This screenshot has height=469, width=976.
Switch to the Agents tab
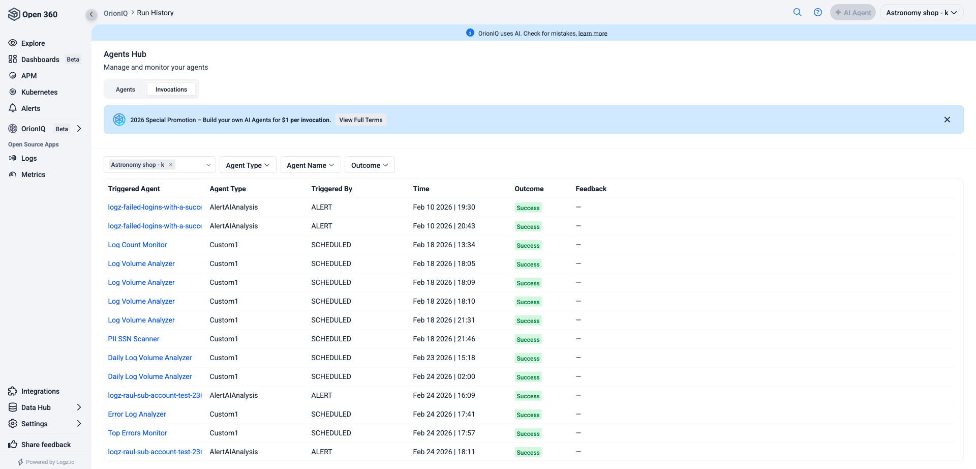click(x=126, y=90)
